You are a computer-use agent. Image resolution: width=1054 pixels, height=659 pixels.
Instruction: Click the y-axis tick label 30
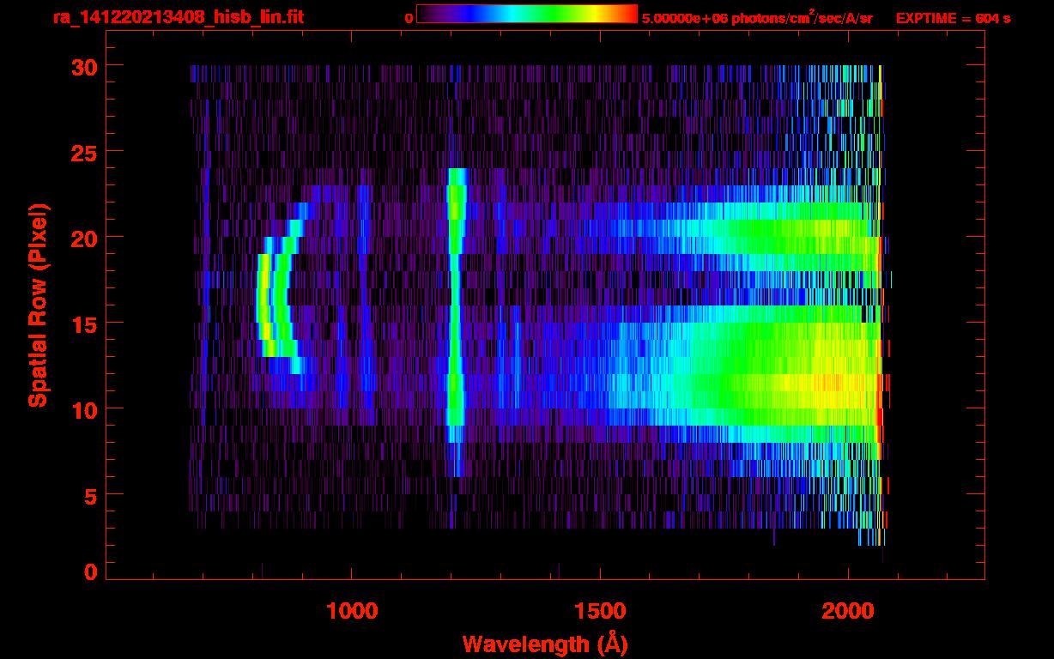pyautogui.click(x=84, y=66)
